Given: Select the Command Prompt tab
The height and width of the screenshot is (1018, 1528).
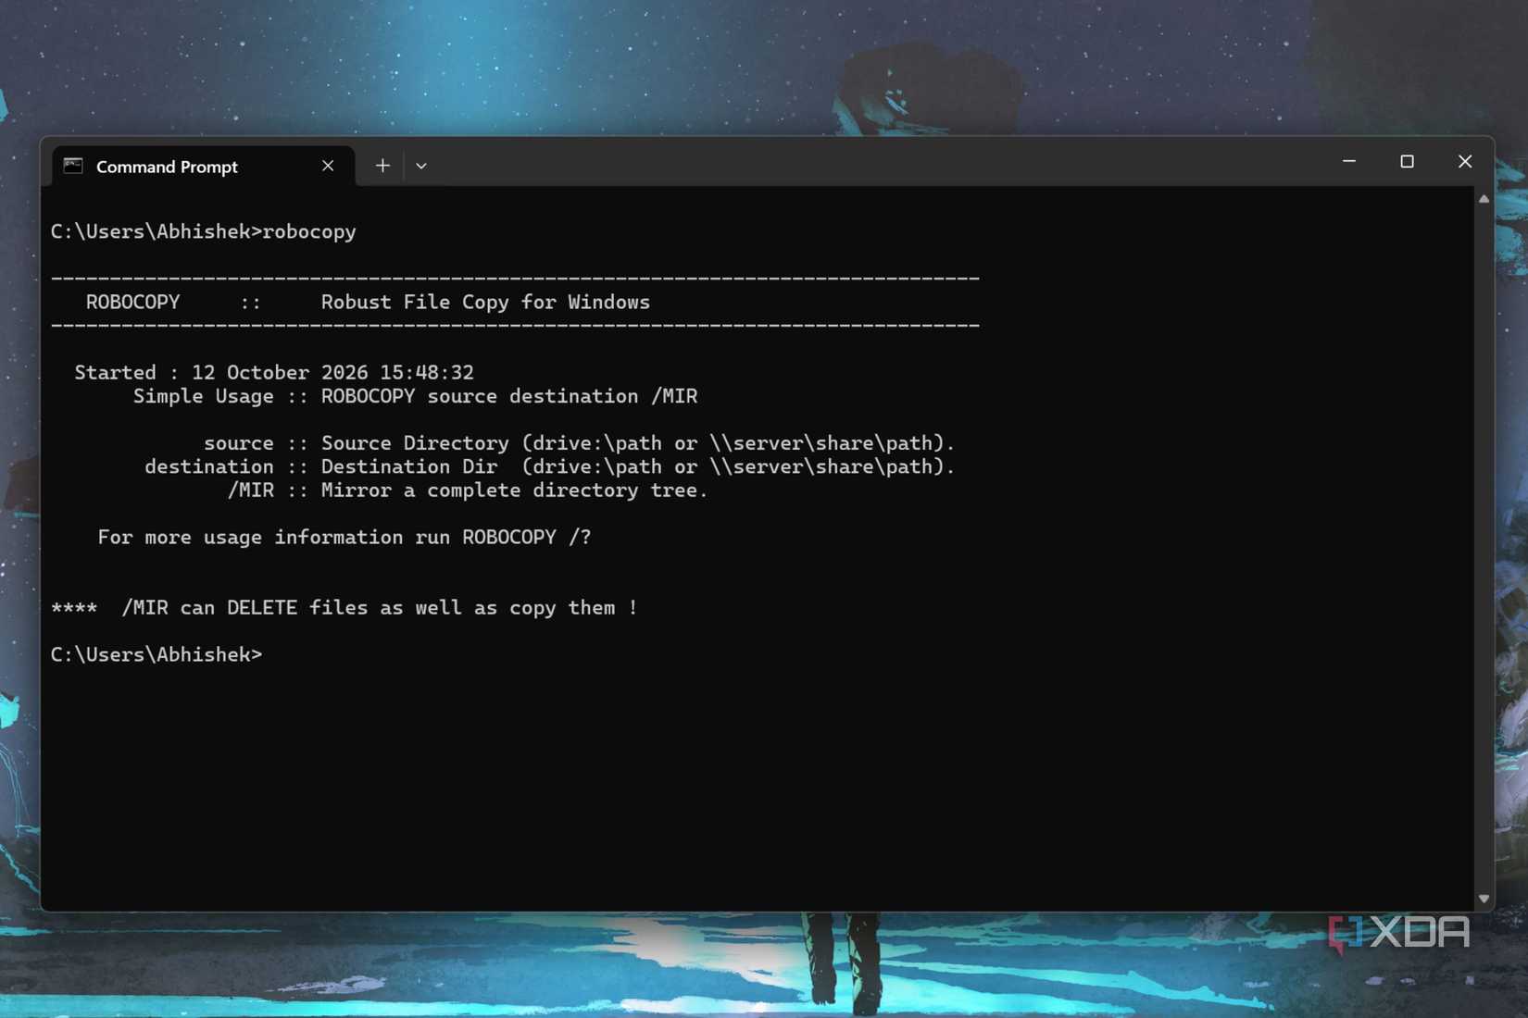Looking at the screenshot, I should tap(203, 167).
